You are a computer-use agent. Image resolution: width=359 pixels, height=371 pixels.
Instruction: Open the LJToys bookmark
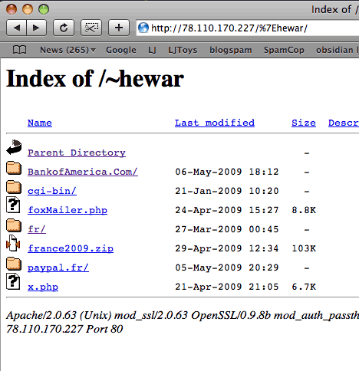(x=183, y=50)
